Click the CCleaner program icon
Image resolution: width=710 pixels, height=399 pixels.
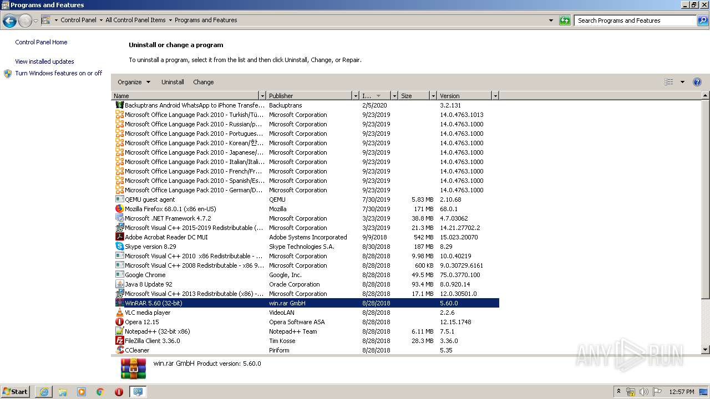119,350
